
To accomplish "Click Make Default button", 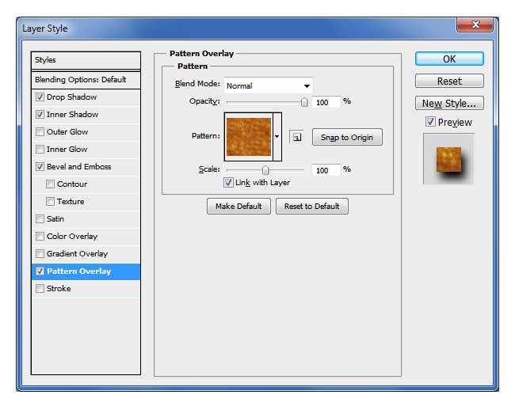I will [x=238, y=207].
